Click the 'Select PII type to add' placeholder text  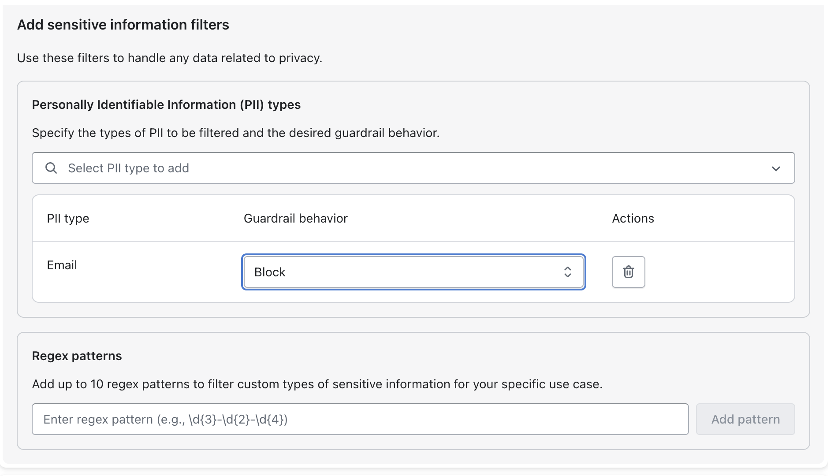128,168
